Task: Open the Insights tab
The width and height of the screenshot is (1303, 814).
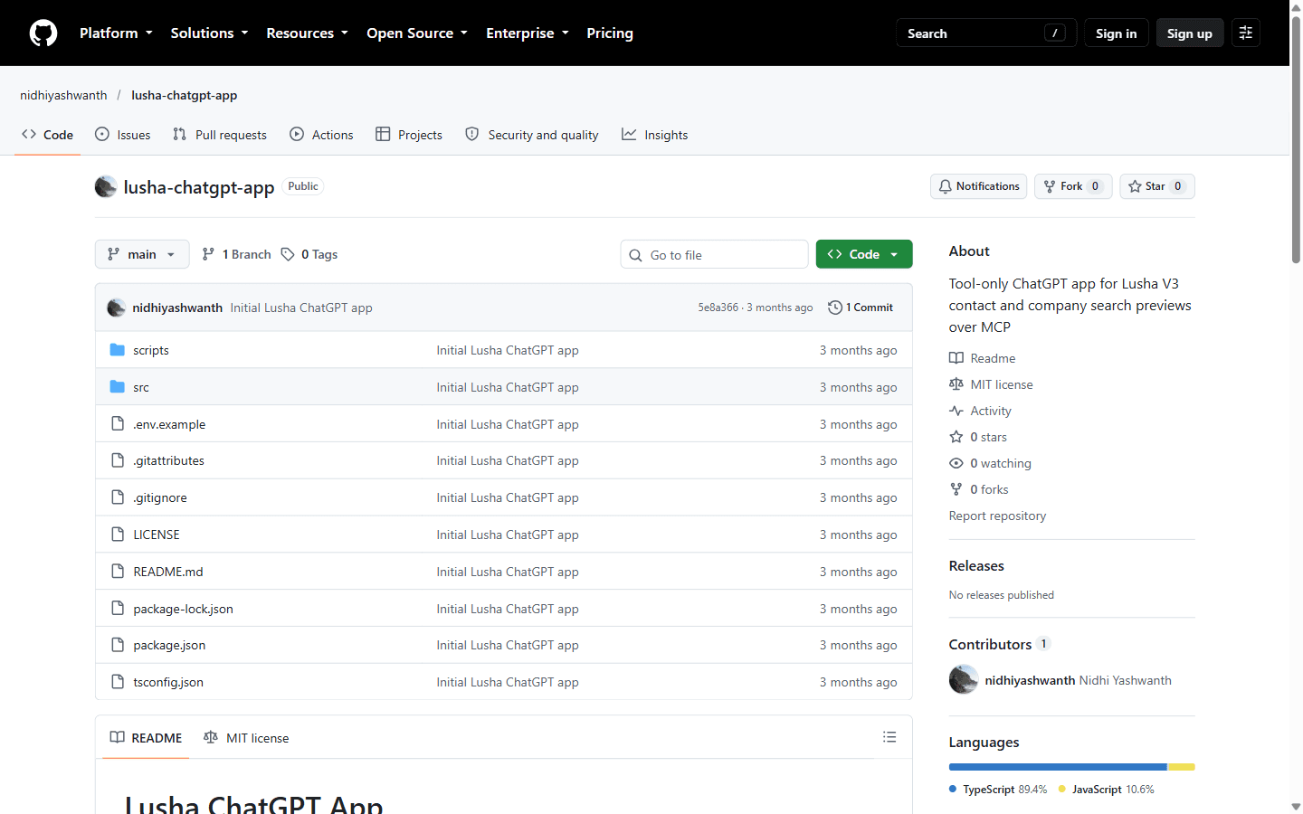Action: (655, 135)
